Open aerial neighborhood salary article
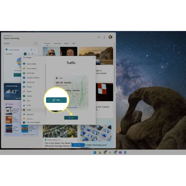The image size is (186, 186). [x=60, y=136]
